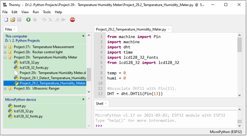Click MicroPython (ESP32) interpreter selector
Image resolution: width=247 pixels, height=136 pixels.
coord(226,132)
